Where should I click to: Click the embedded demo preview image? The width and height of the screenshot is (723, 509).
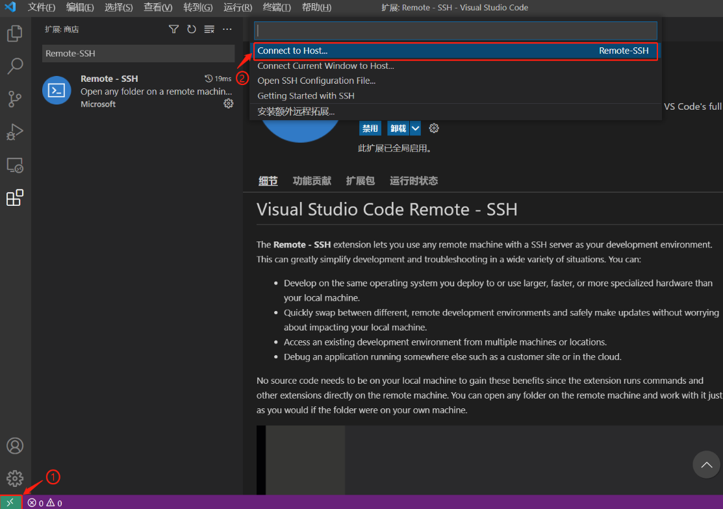click(x=490, y=460)
